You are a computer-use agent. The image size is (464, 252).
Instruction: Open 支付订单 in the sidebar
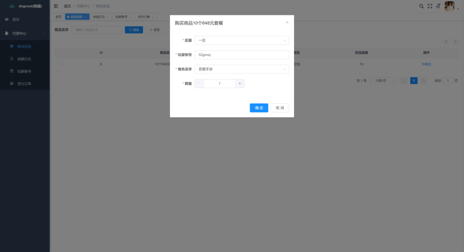[x=25, y=84]
